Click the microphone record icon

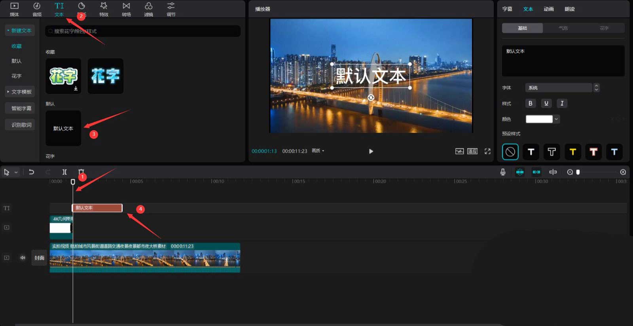click(x=502, y=172)
